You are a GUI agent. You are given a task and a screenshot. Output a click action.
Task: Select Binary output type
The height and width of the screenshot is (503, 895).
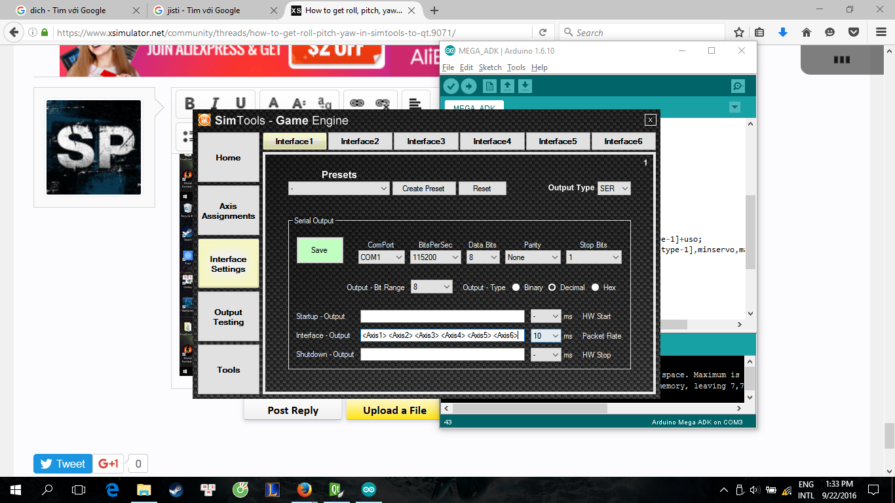(516, 288)
